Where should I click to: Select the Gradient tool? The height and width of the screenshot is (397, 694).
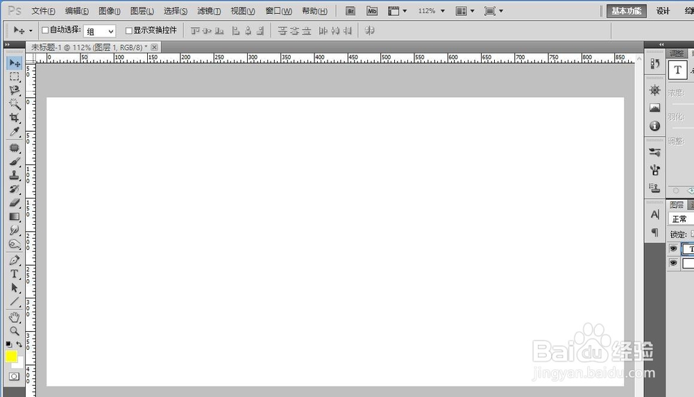click(x=15, y=217)
